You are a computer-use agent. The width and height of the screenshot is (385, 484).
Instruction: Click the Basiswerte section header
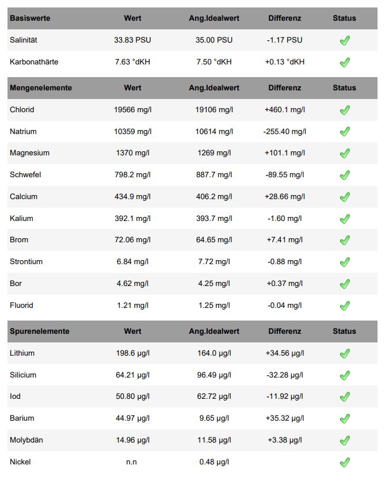coord(30,18)
